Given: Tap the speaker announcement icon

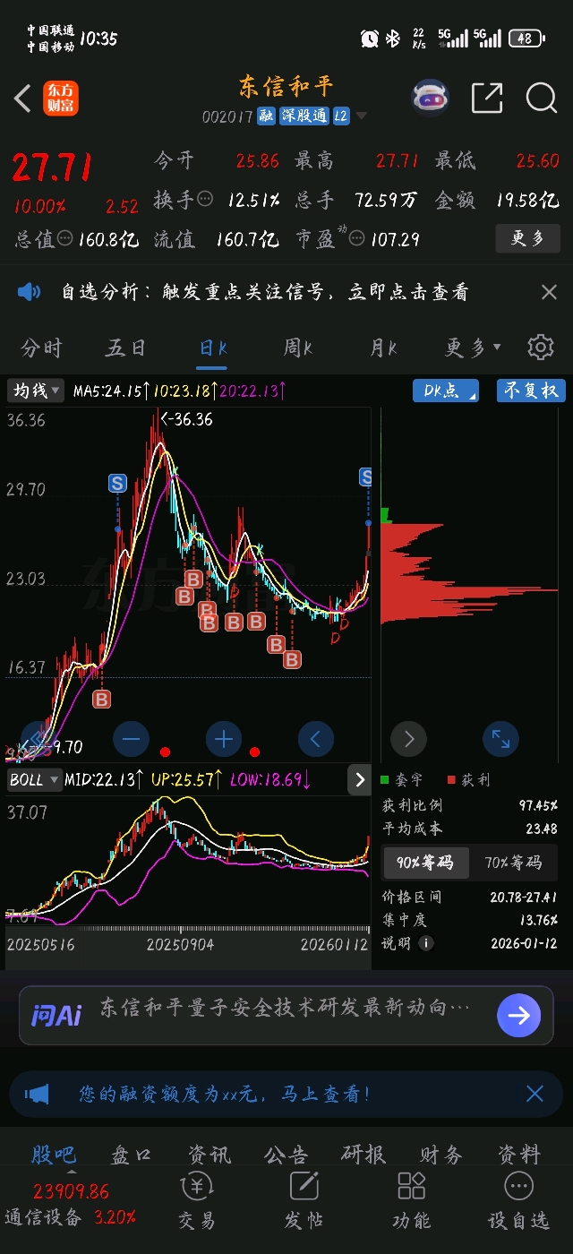Looking at the screenshot, I should pyautogui.click(x=30, y=291).
